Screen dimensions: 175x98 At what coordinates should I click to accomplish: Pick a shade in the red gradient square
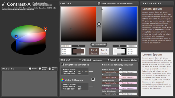tap(79, 24)
